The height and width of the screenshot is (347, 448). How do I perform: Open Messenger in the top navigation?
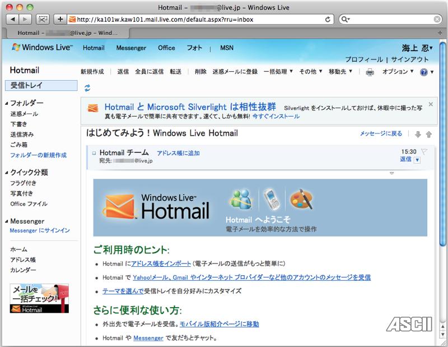[x=131, y=48]
